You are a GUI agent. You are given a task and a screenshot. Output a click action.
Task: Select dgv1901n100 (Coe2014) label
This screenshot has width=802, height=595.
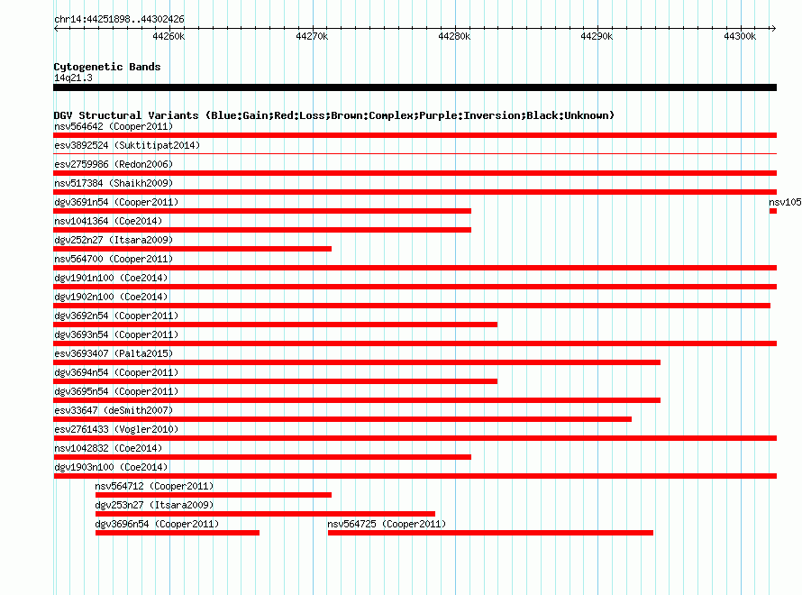click(x=111, y=278)
